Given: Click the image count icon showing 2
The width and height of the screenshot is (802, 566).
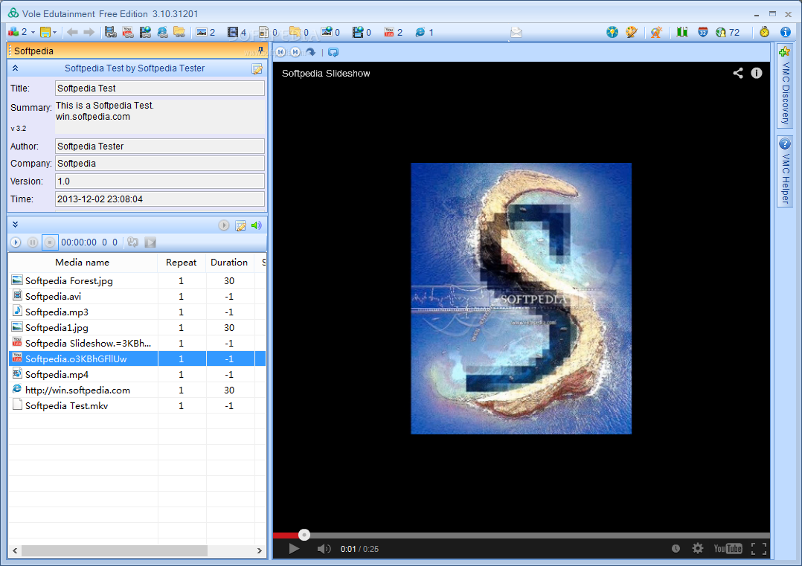Looking at the screenshot, I should point(202,32).
